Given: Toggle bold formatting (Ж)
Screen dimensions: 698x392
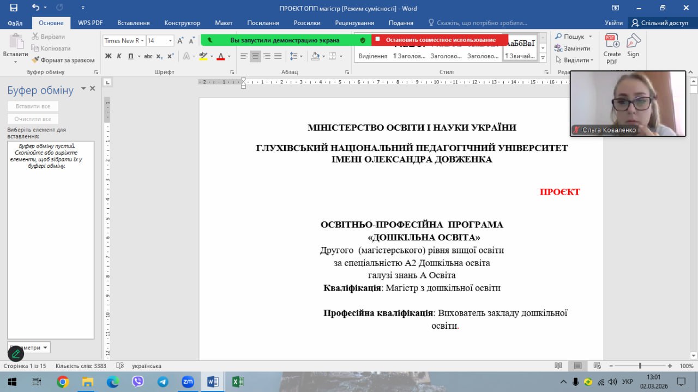Looking at the screenshot, I should point(108,56).
